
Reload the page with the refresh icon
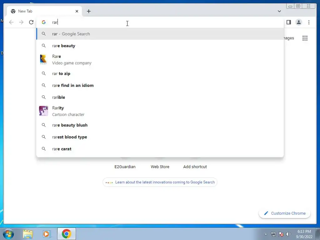point(31,22)
